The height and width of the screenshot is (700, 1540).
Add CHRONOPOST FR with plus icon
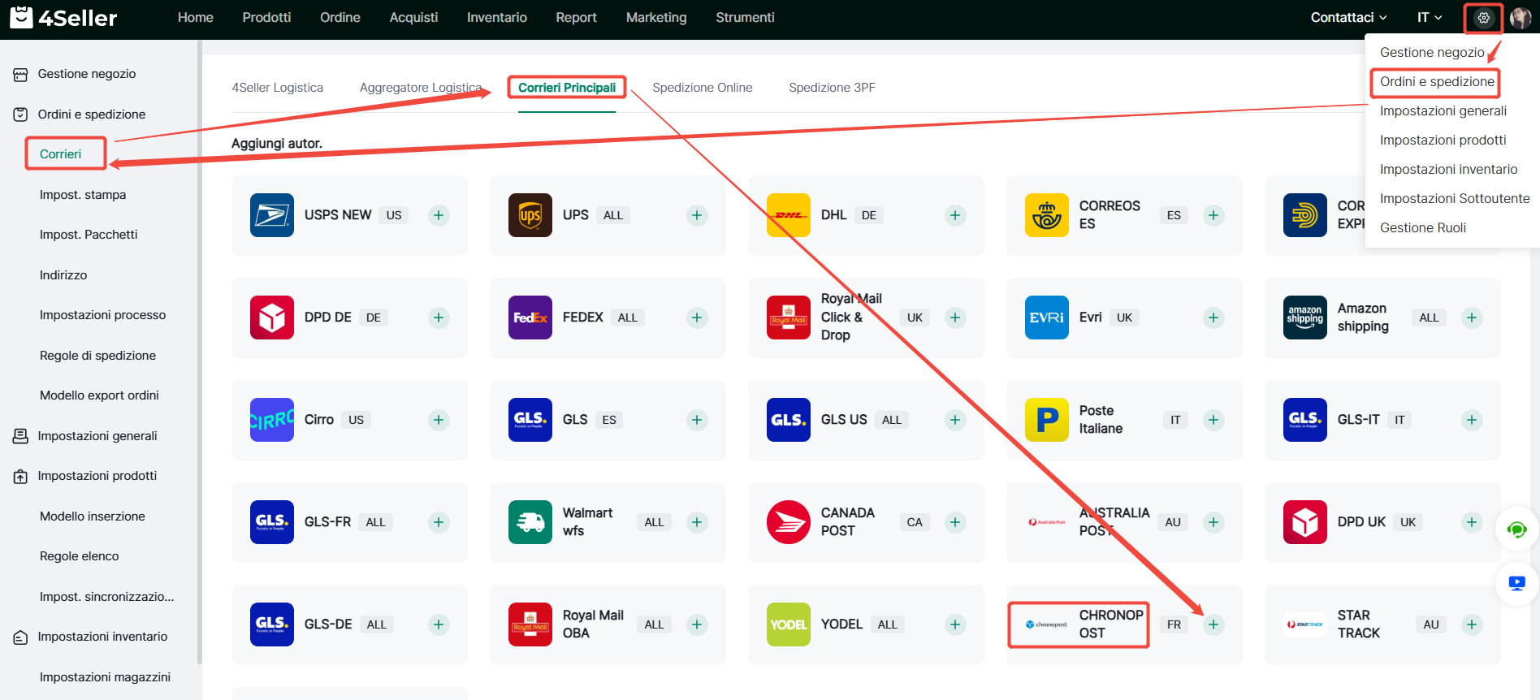coord(1213,624)
